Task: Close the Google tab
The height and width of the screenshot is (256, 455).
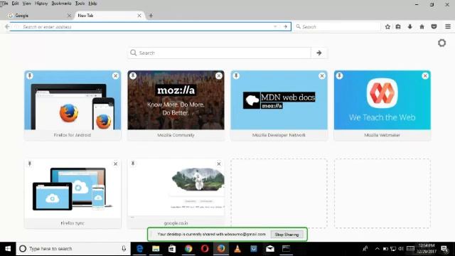Action: pos(69,16)
